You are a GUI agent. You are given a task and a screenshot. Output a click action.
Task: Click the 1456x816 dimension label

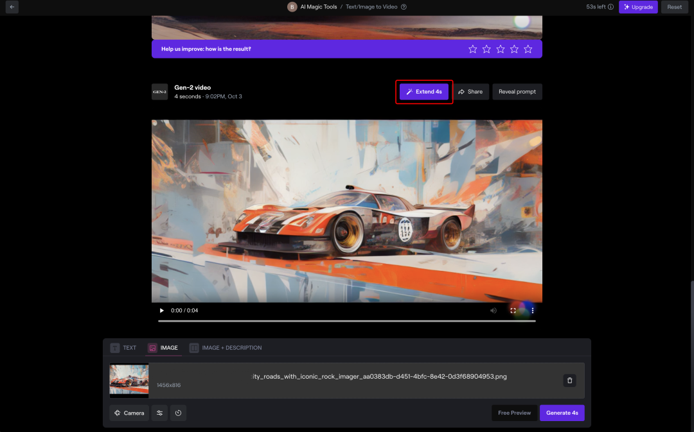tap(168, 385)
